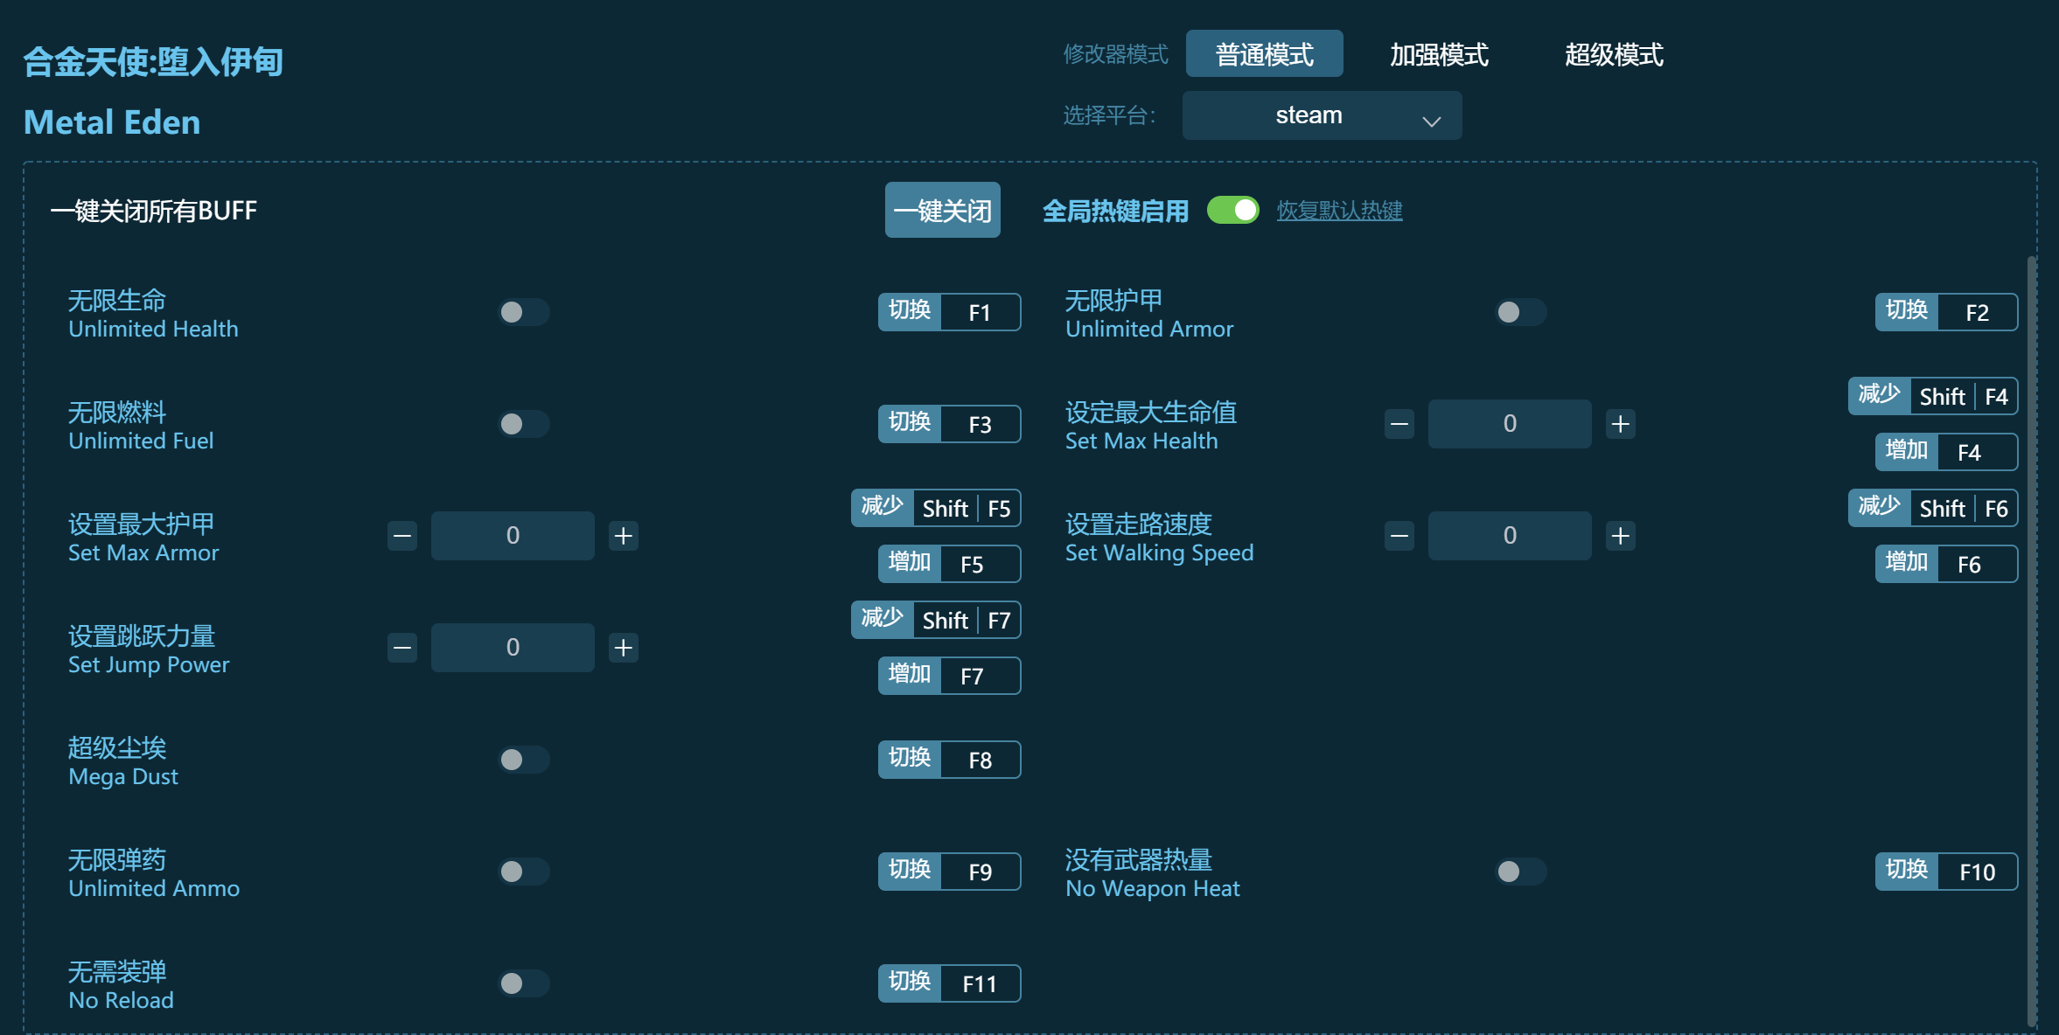This screenshot has height=1035, width=2059.
Task: Enable the Mega Dust toggle
Action: (x=524, y=760)
